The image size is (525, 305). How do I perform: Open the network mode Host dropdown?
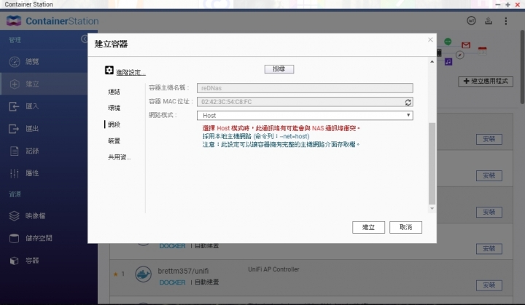305,116
